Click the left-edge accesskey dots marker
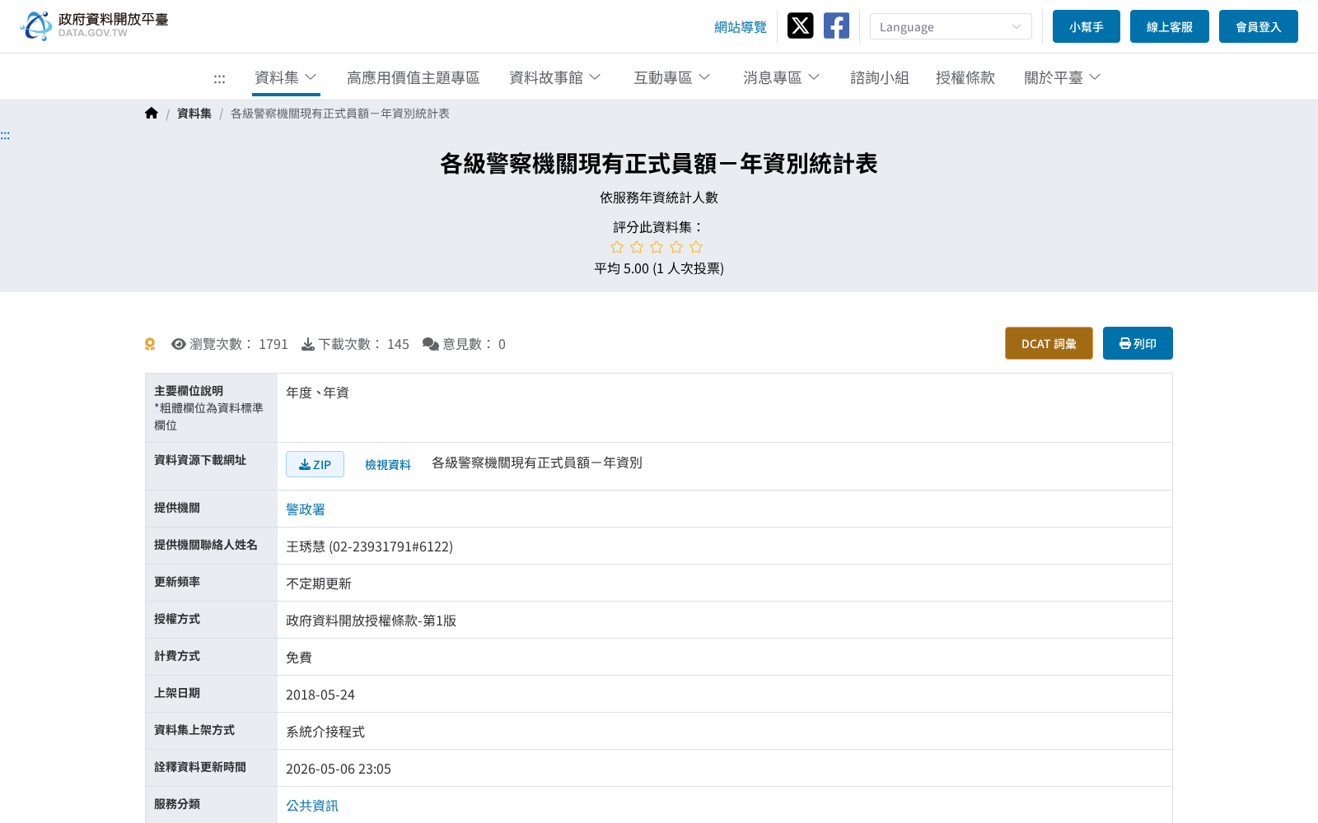 pos(5,135)
